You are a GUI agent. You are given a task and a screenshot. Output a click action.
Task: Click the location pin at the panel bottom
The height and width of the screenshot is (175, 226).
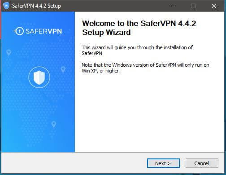tap(54, 124)
